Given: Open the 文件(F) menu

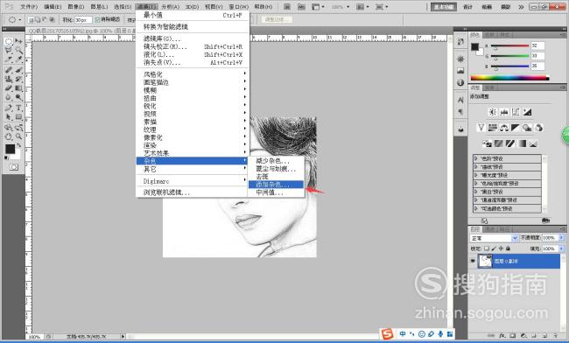Looking at the screenshot, I should tap(29, 7).
